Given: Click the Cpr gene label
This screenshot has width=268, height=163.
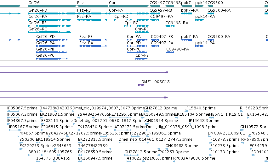Looking at the screenshot, I should [112, 3].
